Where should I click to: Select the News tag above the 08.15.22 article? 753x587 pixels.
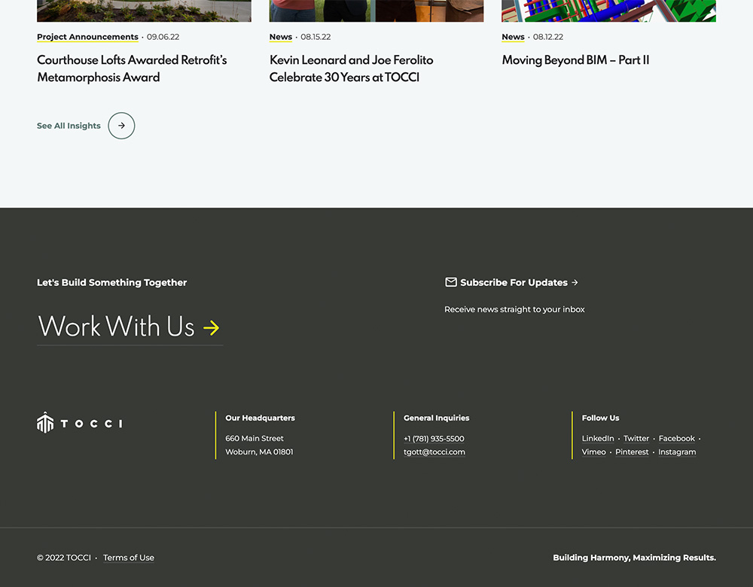coord(281,37)
